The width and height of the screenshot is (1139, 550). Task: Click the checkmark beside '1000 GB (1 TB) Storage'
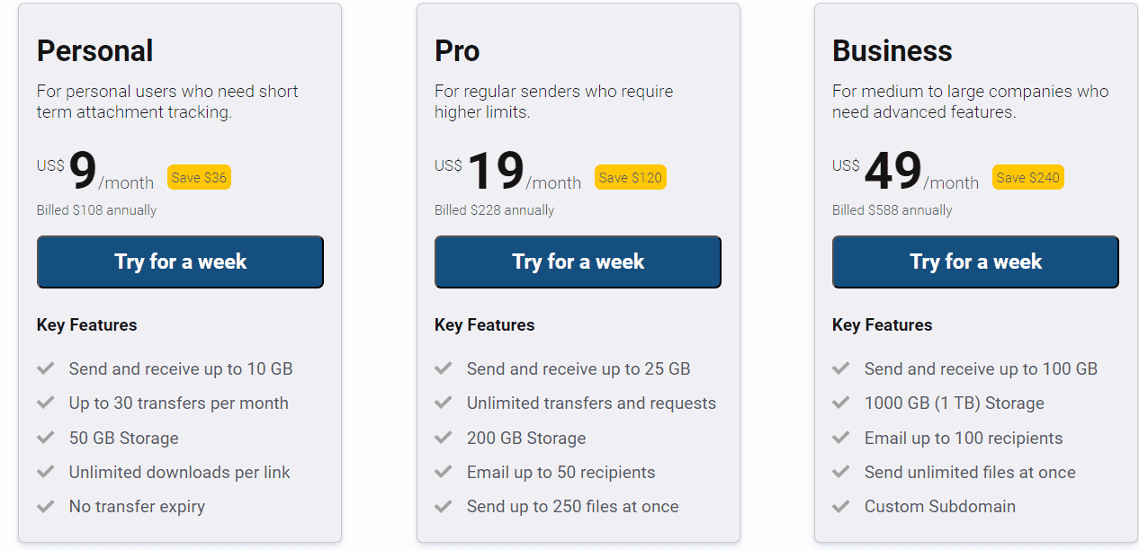841,403
